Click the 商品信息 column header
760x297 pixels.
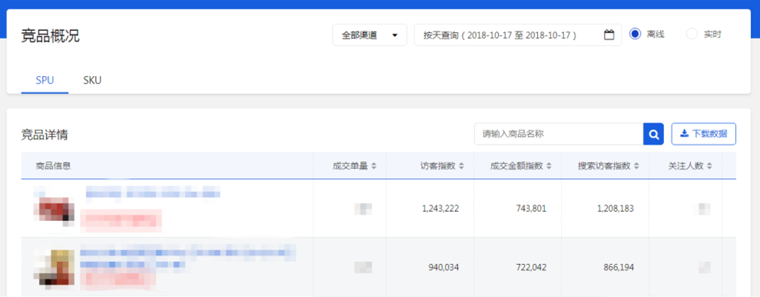(53, 166)
